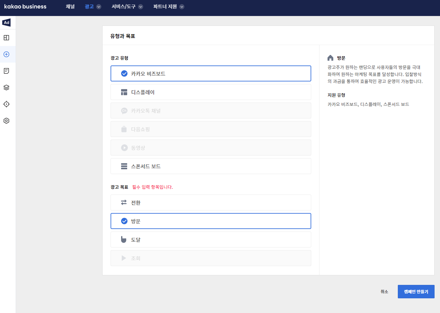Viewport: 440px width, 313px height.
Task: Select 도달 ad goal
Action: click(211, 240)
